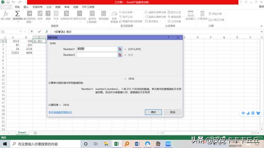
Task: Open the help link about this function
Action: click(x=60, y=112)
